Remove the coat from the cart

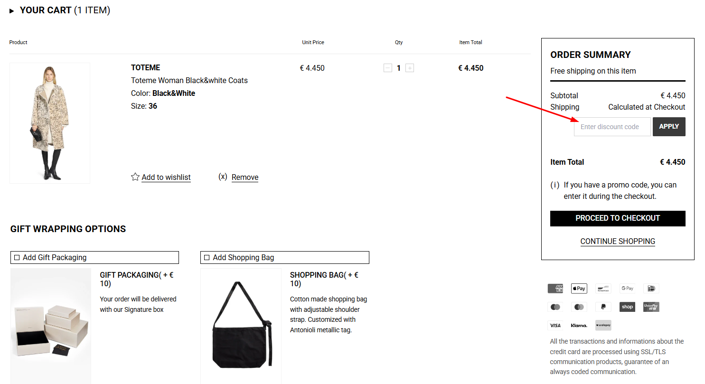click(244, 177)
